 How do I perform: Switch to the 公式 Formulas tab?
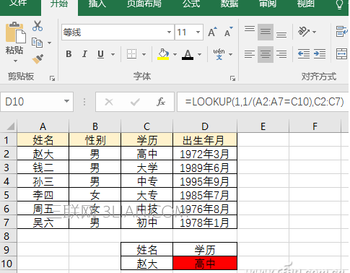[x=191, y=4]
